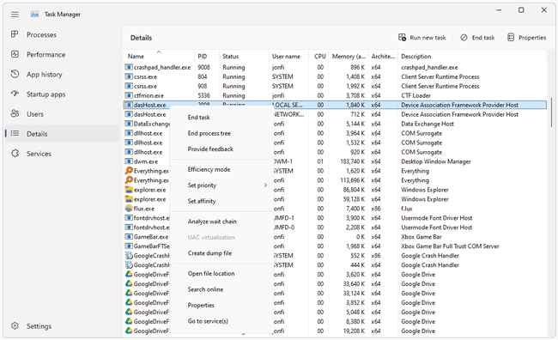Select the CTF Loader description cell
Viewport: 558px width, 340px height.
click(415, 95)
